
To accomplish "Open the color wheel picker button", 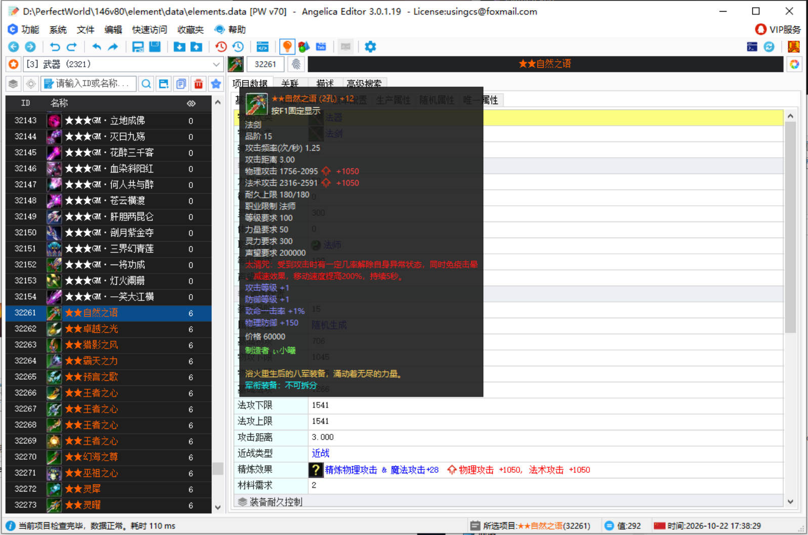I will 794,64.
